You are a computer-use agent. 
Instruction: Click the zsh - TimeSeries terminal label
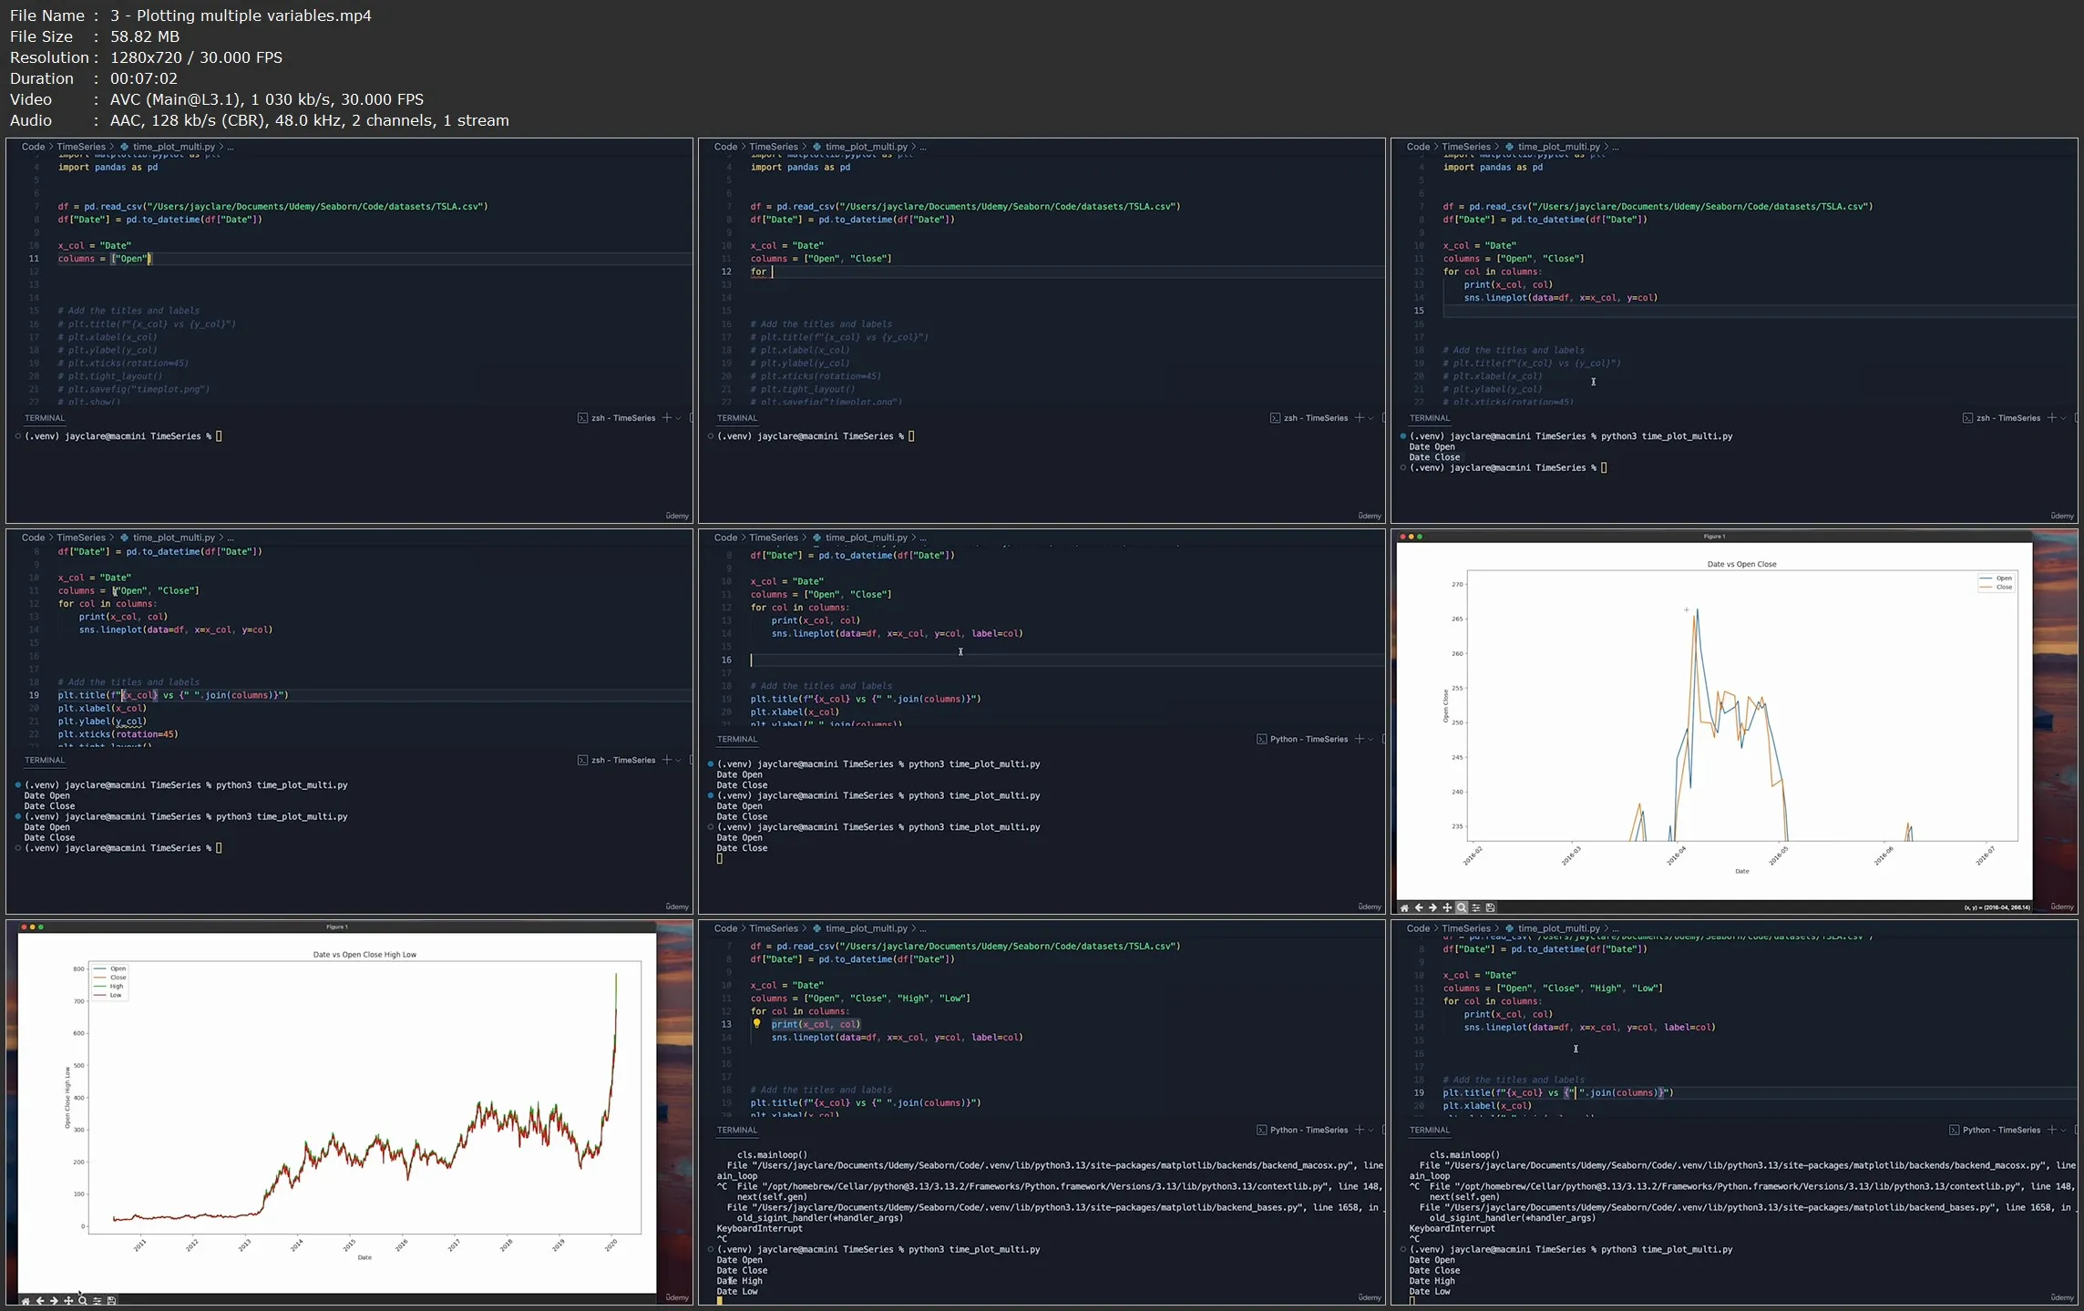pos(623,417)
